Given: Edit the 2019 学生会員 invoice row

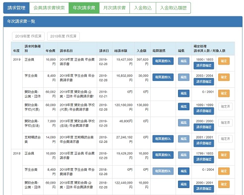Looking at the screenshot, I should 183,77.
